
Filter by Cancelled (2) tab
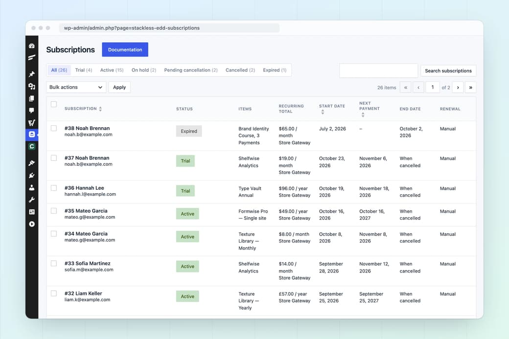pos(240,70)
